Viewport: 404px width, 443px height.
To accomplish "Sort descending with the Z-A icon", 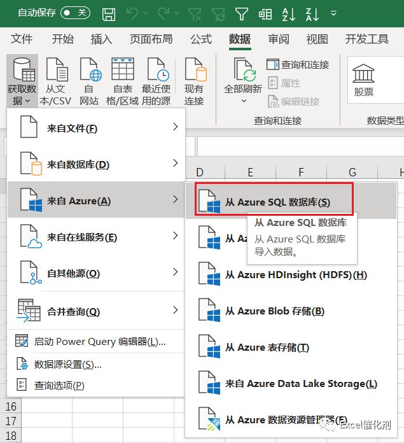I will point(312,14).
